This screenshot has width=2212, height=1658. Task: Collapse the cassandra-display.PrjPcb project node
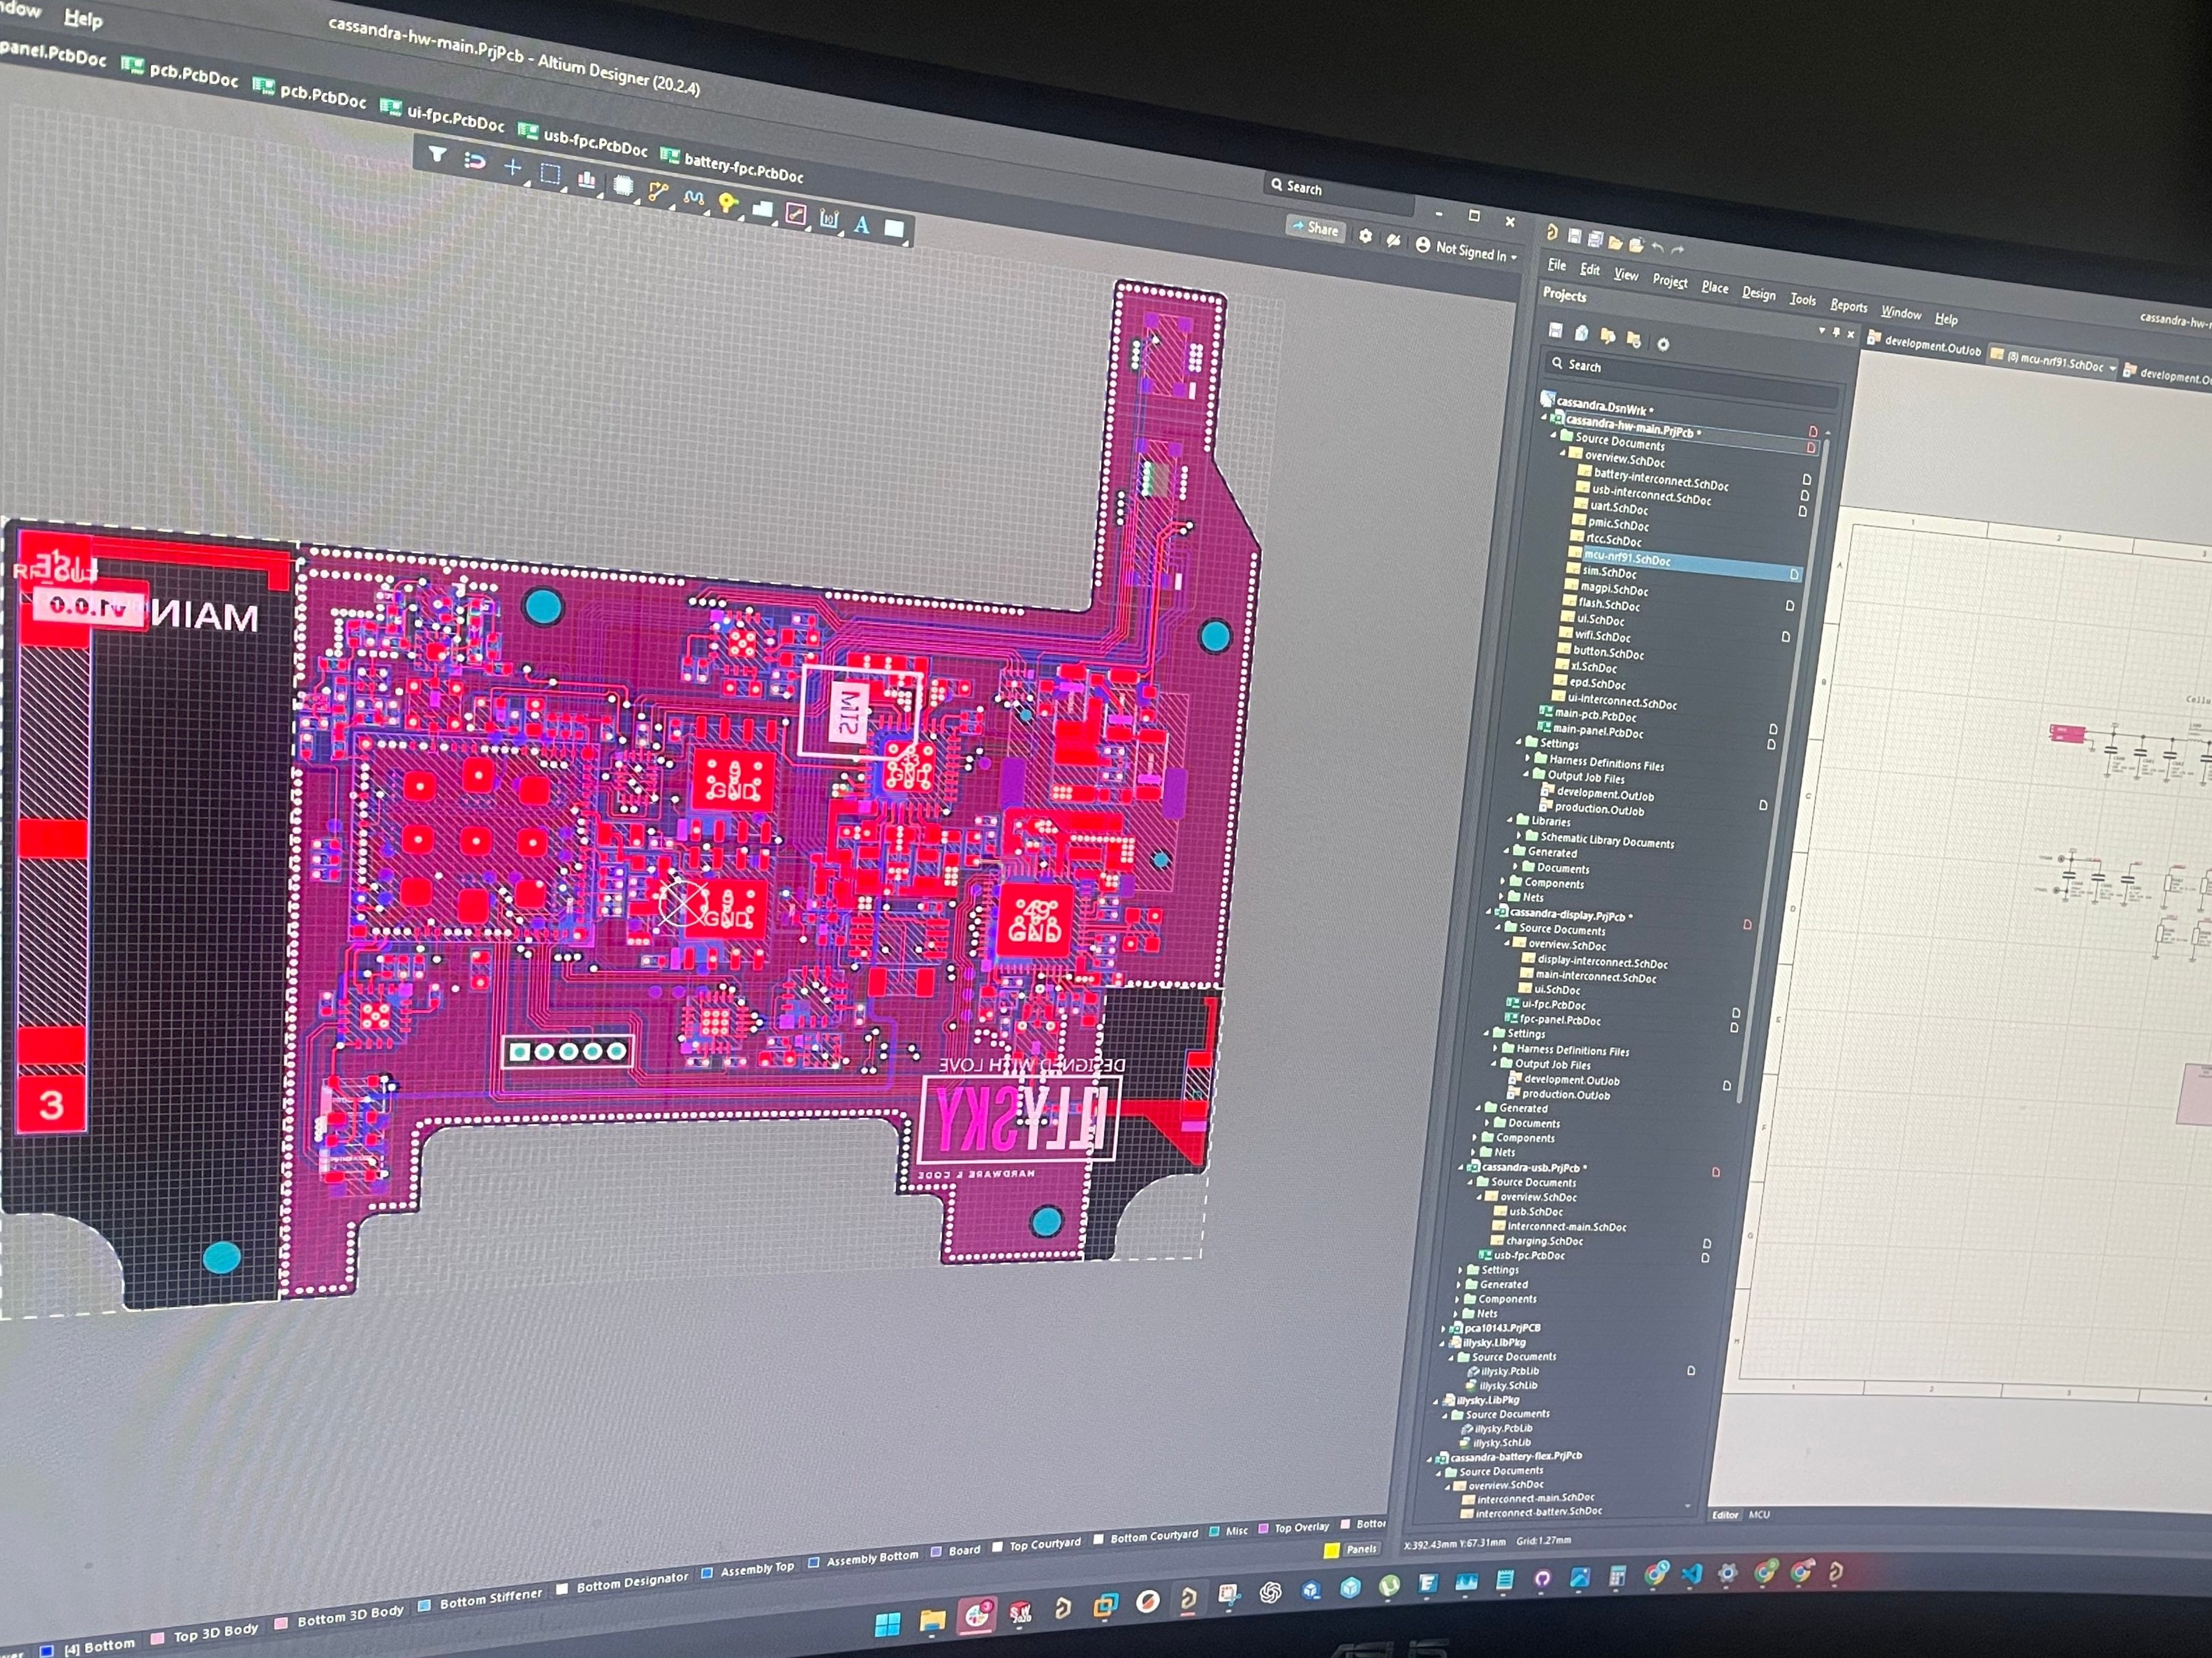(1490, 912)
